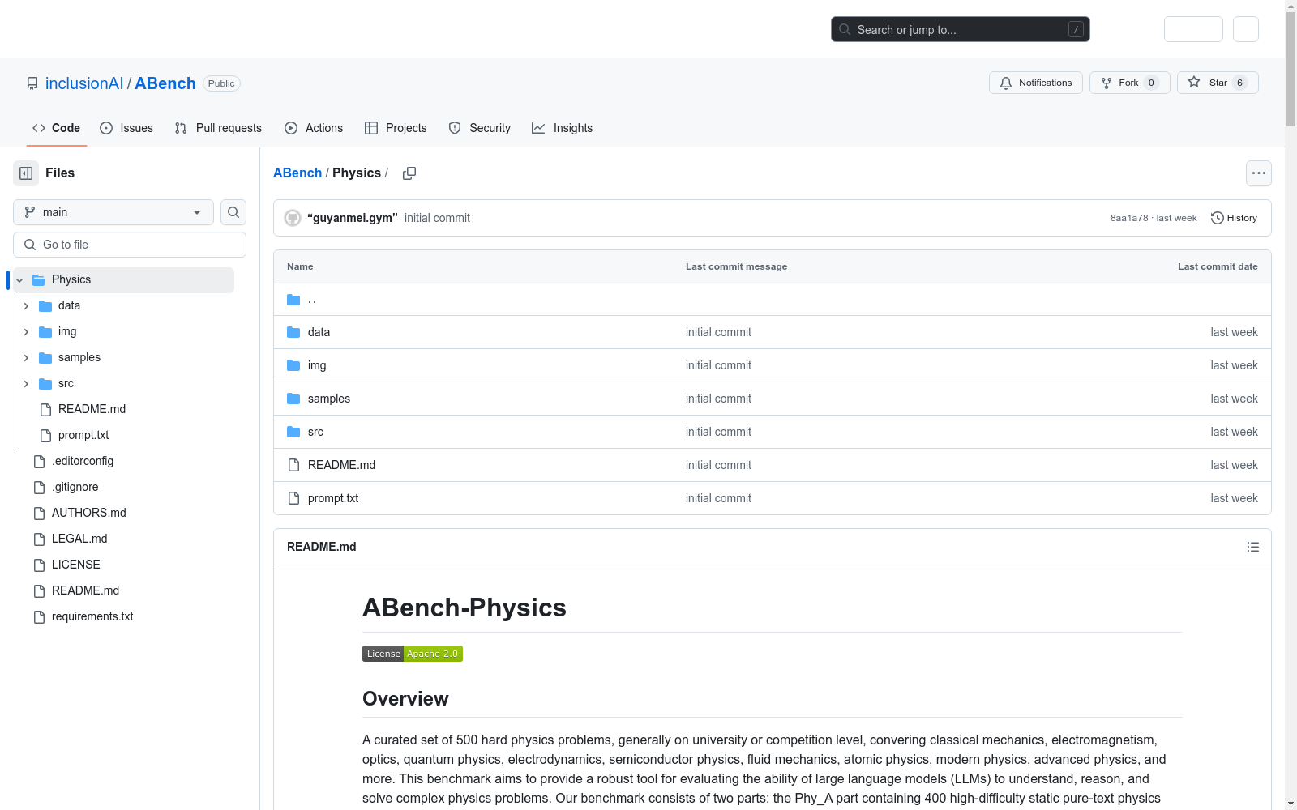The image size is (1297, 810).
Task: Click the requirements.txt file icon in tree
Action: (39, 616)
